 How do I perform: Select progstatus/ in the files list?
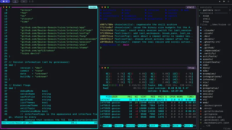(x=211, y=88)
